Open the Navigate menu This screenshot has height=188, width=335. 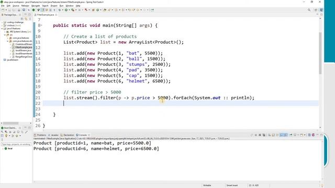[36, 6]
